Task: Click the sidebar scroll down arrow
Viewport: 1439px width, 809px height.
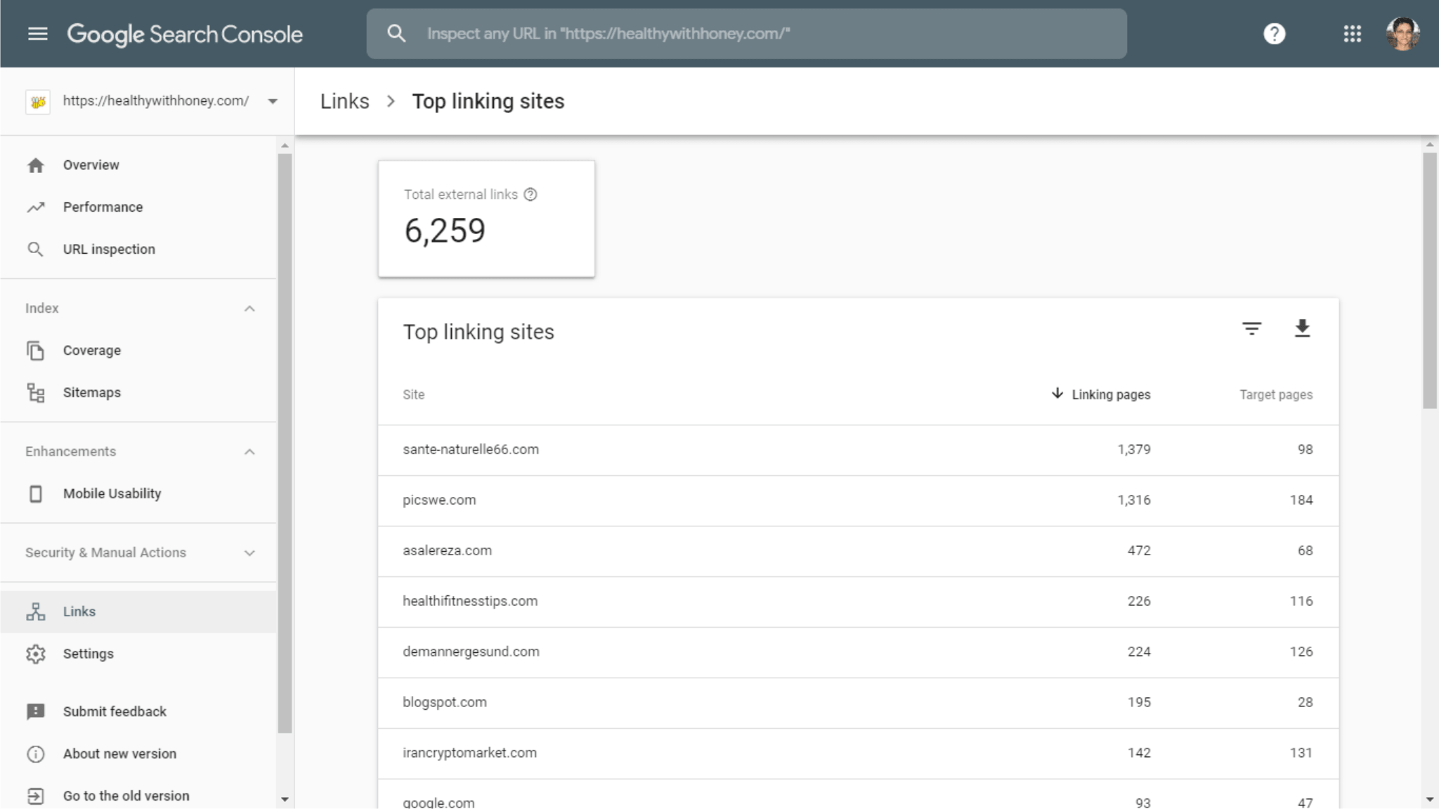Action: (x=285, y=799)
